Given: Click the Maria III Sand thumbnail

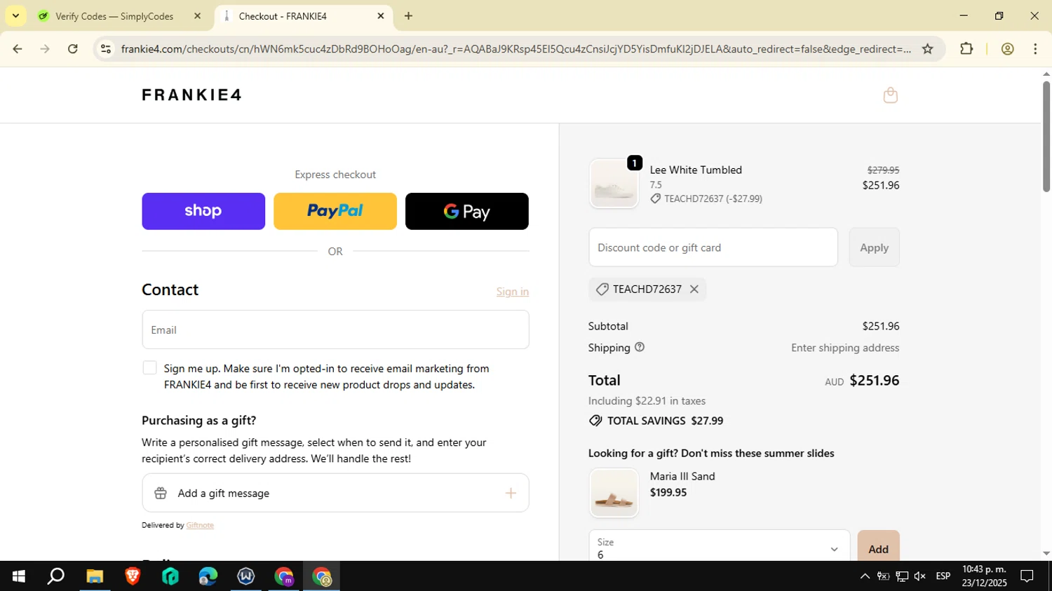Looking at the screenshot, I should [614, 493].
